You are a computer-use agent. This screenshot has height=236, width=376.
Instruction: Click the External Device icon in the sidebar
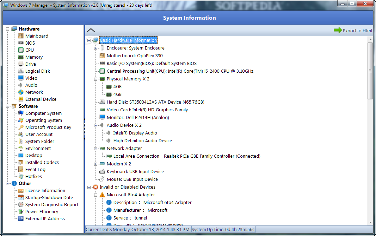tap(21, 99)
